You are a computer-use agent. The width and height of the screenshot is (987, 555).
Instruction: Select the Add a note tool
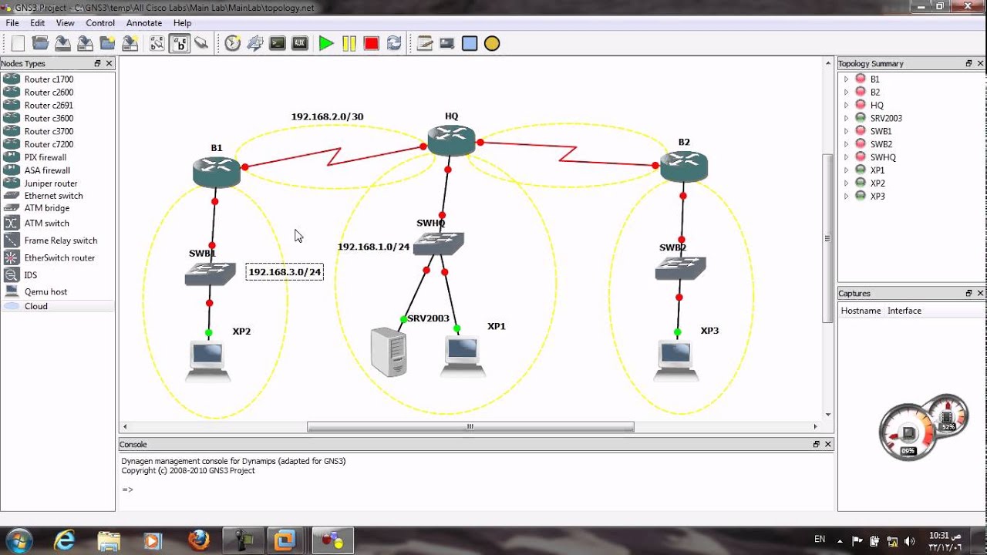tap(425, 43)
